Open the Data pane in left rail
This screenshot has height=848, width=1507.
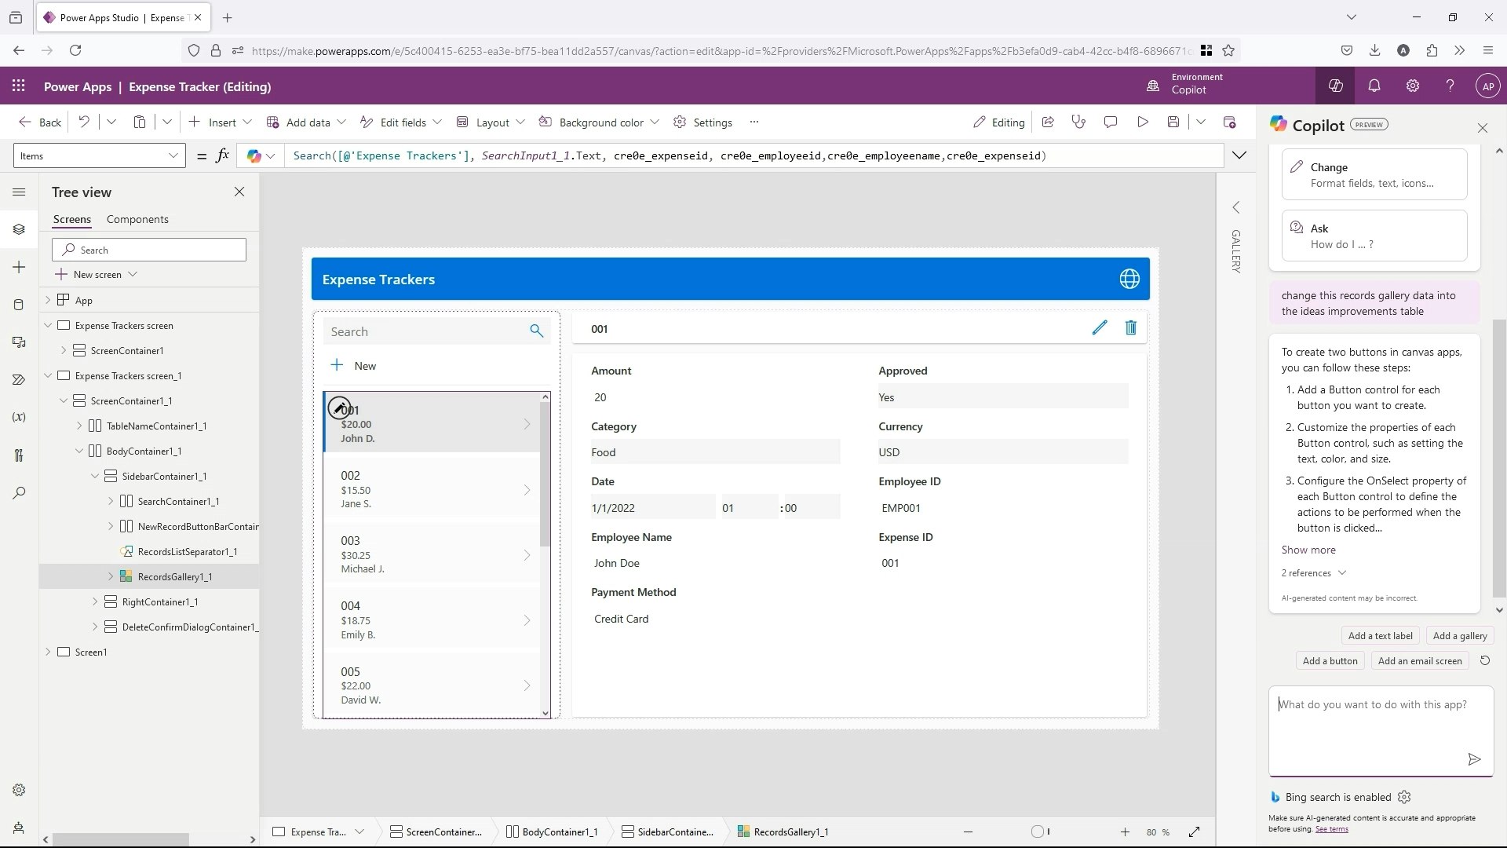pos(19,305)
